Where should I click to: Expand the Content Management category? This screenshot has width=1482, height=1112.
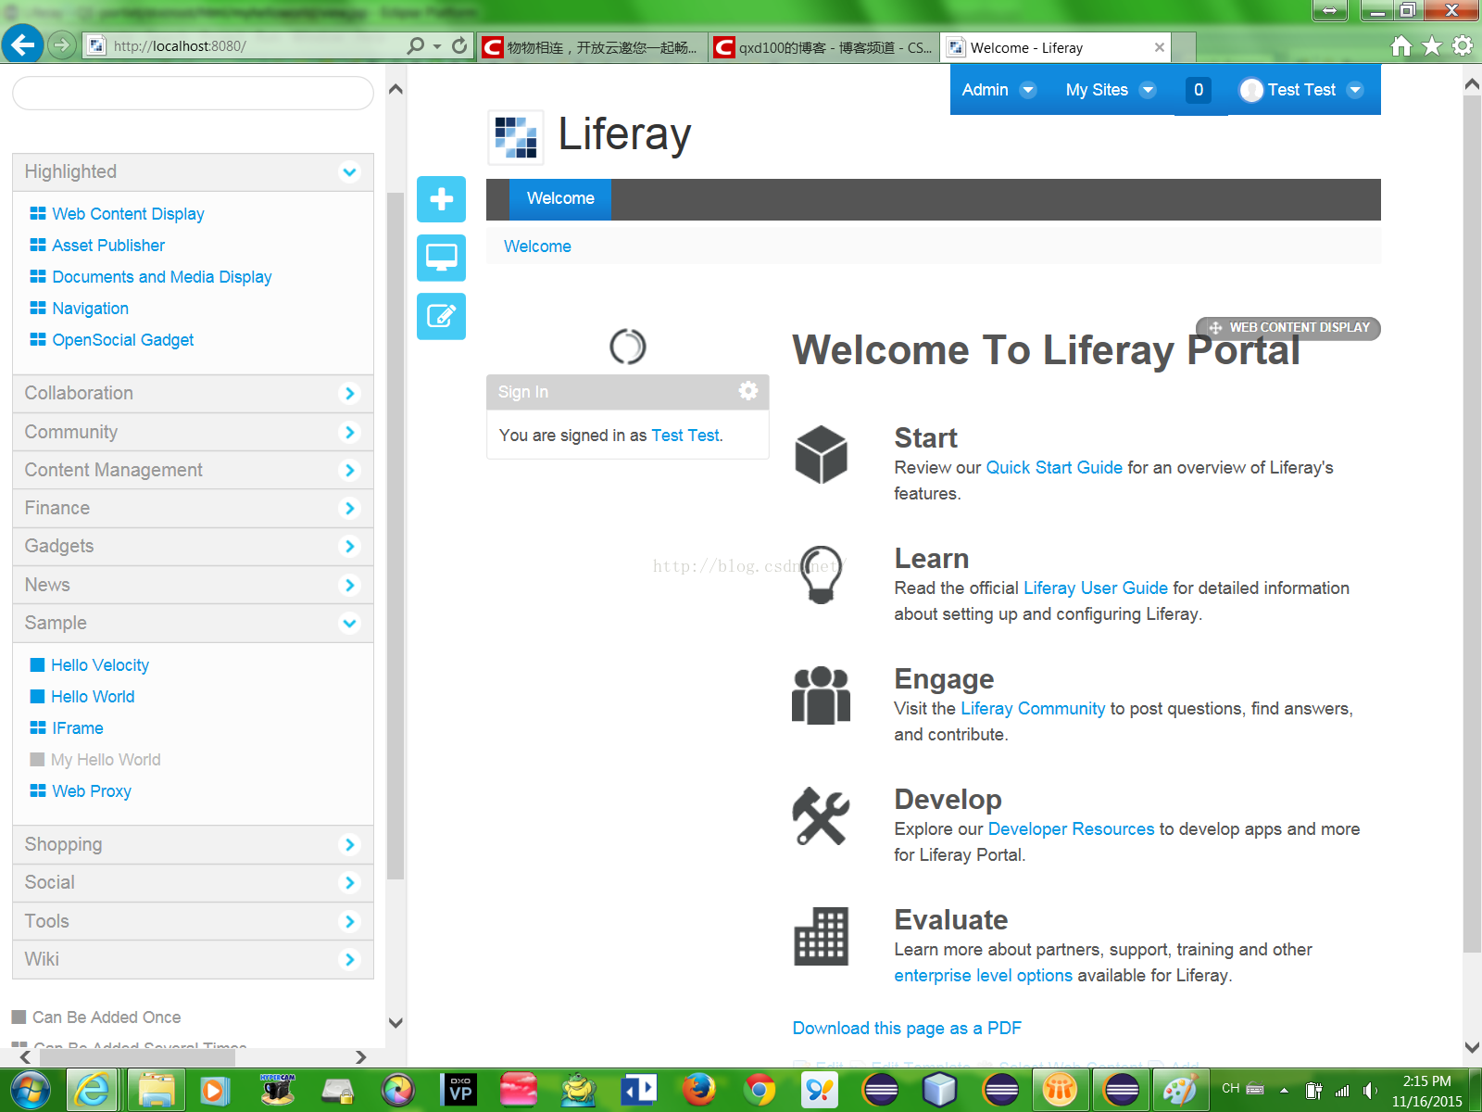pyautogui.click(x=349, y=470)
